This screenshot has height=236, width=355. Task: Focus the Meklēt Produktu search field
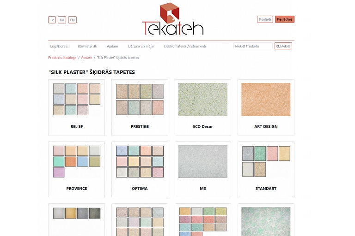coord(253,46)
